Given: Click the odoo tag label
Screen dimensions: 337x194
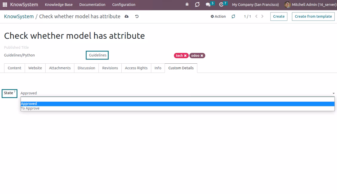Looking at the screenshot, I should (195, 56).
